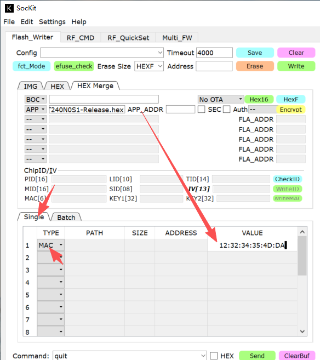Viewport: 320px width, 360px height.
Task: Click the table vertical scrollbar thumb
Action: (x=302, y=256)
